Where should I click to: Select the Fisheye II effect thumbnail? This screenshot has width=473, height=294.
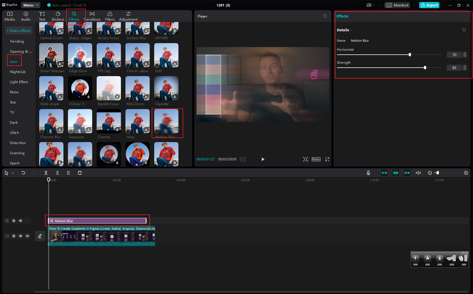[80, 88]
